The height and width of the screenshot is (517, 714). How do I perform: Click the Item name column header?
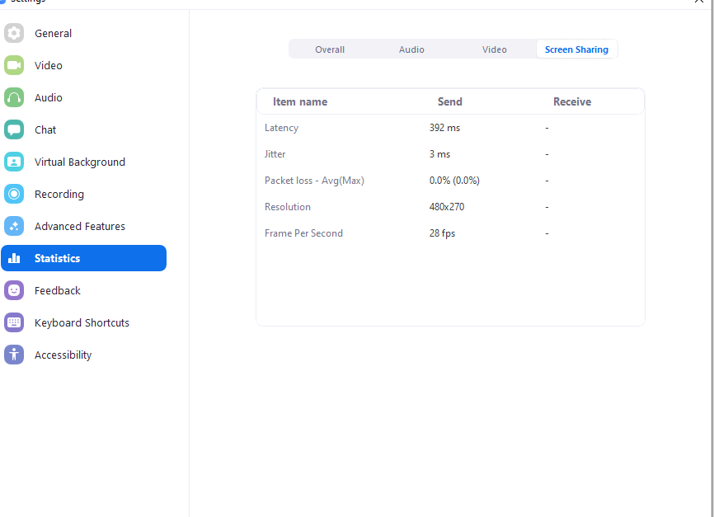point(300,102)
